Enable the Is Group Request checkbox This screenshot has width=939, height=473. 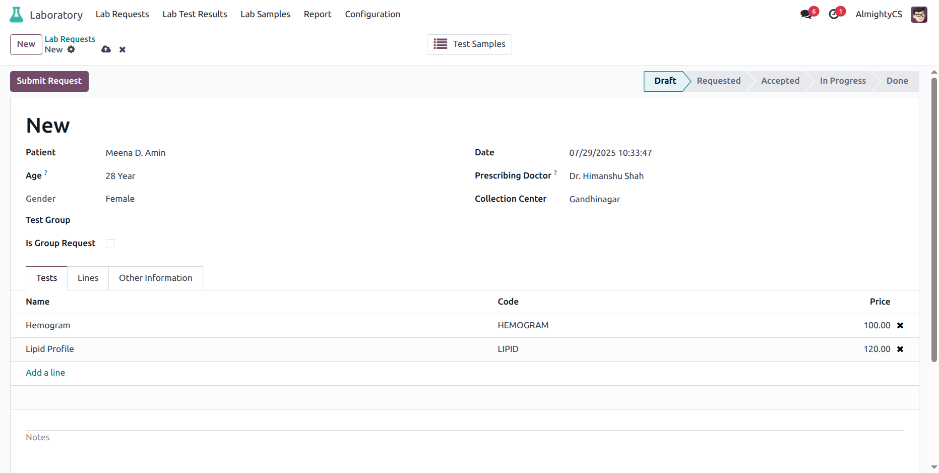[110, 244]
